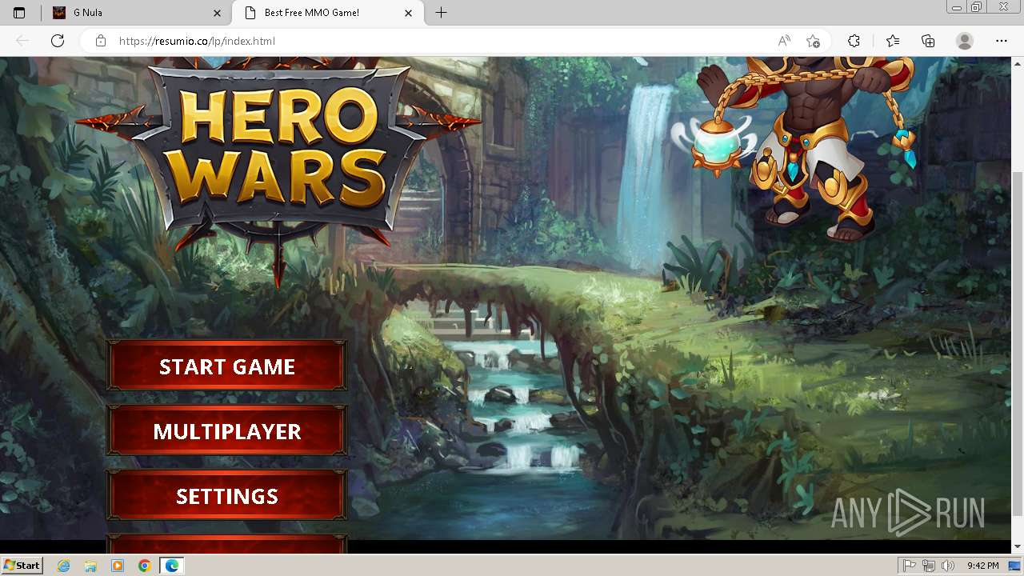The height and width of the screenshot is (576, 1024).
Task: Click the page vertical scrollbar thumb
Action: click(x=1018, y=344)
